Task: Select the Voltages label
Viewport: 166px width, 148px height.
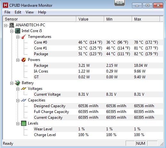Action: (35, 89)
